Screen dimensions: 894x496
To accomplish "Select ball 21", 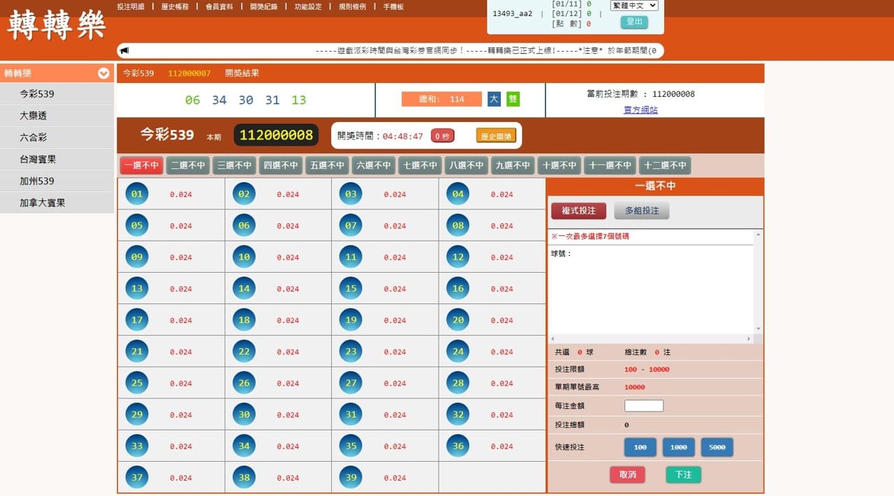I will pyautogui.click(x=137, y=352).
